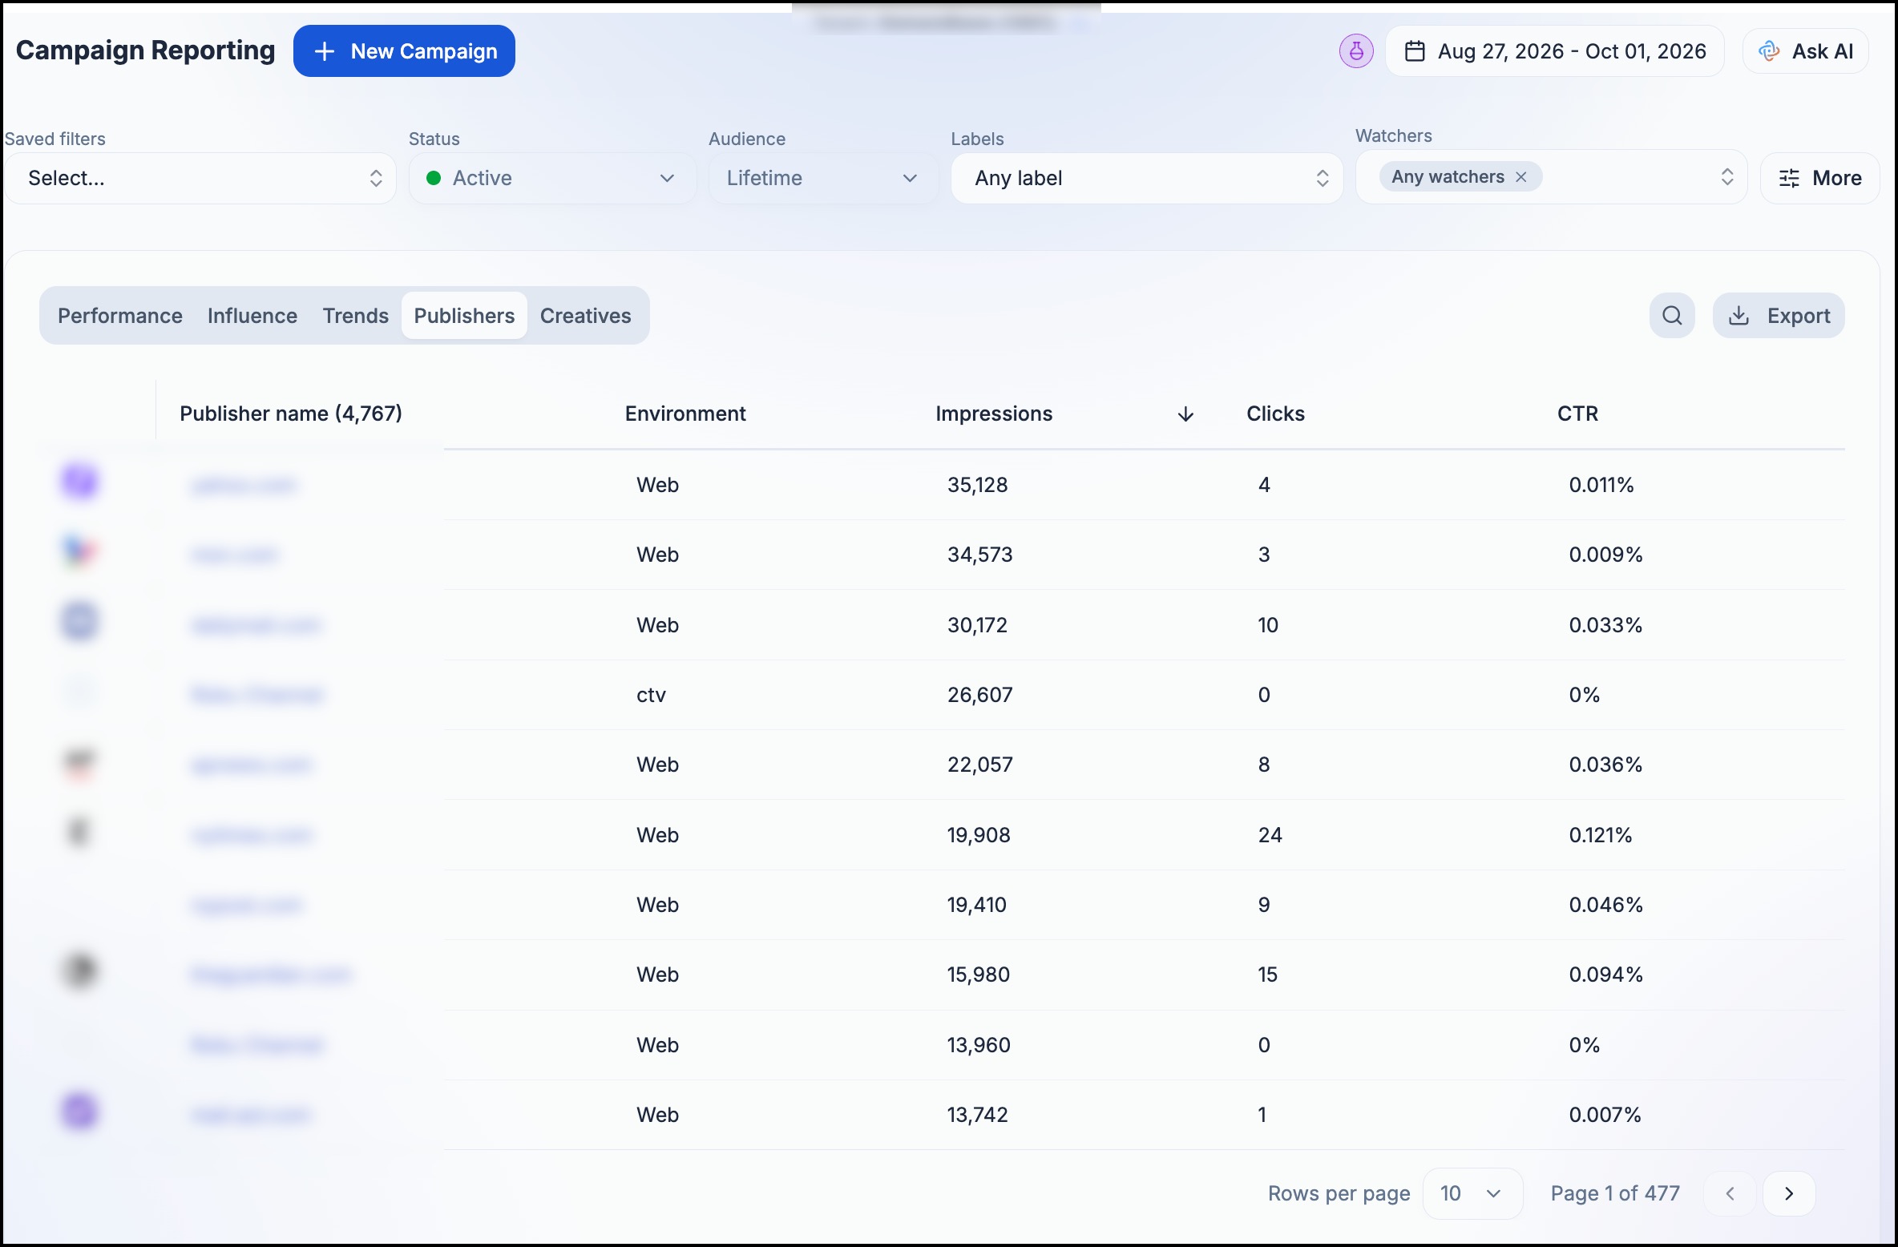Click the publisher logo in the 15,980 row
The image size is (1898, 1247).
point(79,971)
